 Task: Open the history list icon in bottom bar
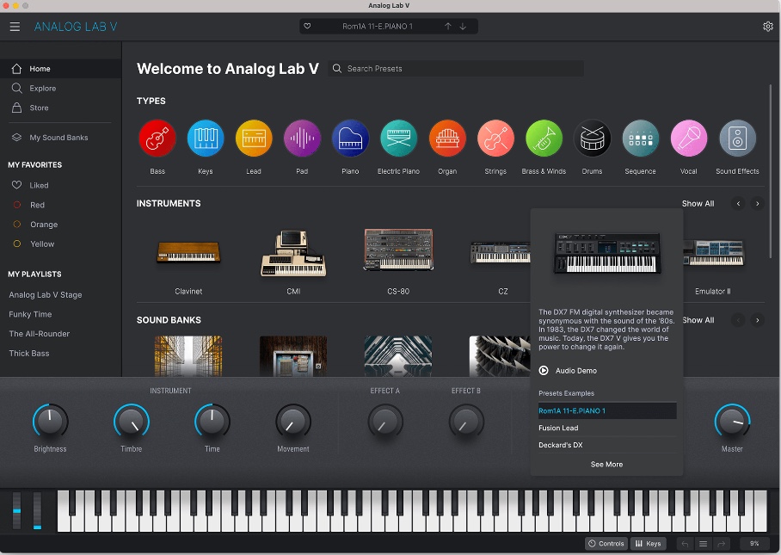coord(703,544)
